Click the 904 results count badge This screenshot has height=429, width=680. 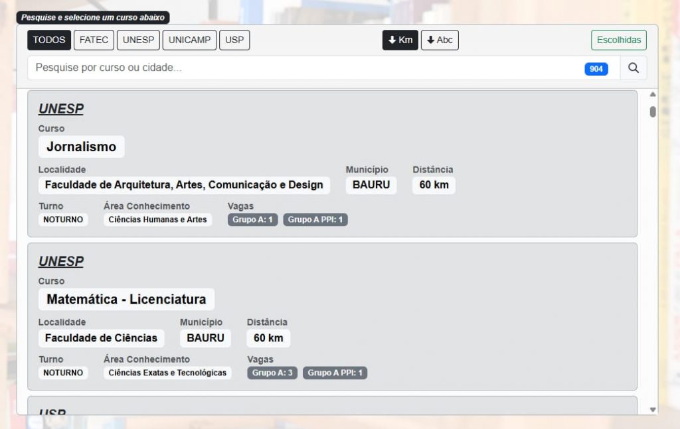(596, 69)
